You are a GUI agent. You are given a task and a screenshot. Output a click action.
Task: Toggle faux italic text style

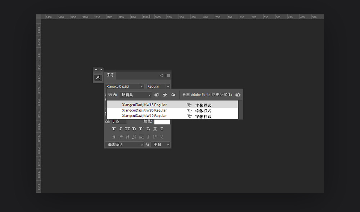click(121, 129)
